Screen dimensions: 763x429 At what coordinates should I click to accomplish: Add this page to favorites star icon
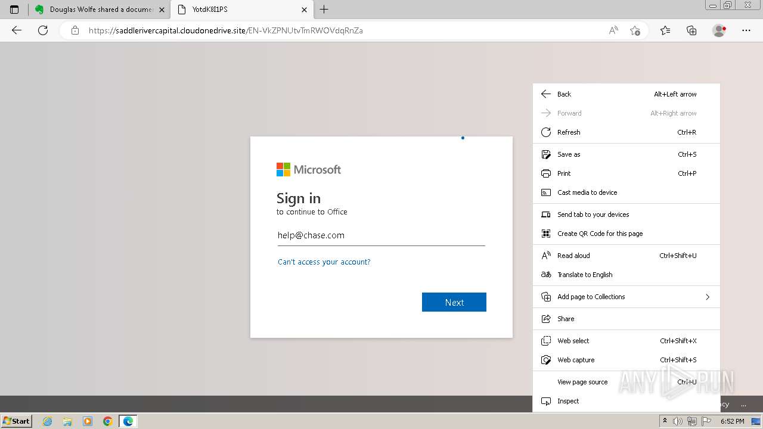[x=635, y=30]
